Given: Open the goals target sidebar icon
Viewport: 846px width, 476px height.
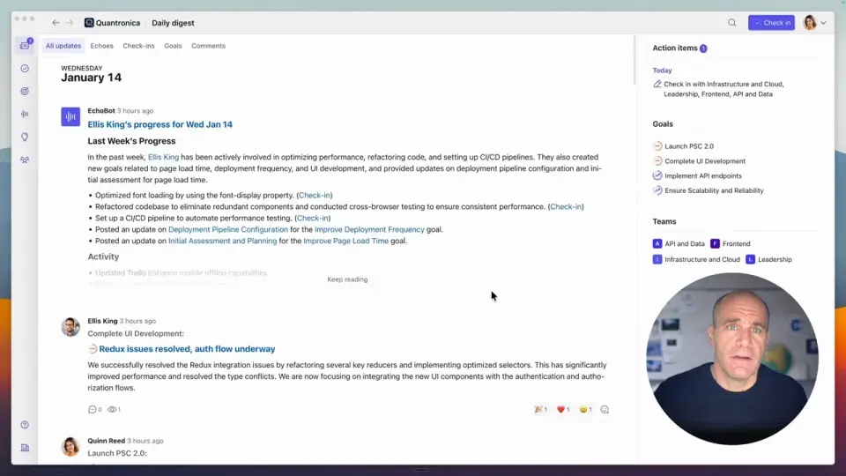Looking at the screenshot, I should pyautogui.click(x=25, y=91).
